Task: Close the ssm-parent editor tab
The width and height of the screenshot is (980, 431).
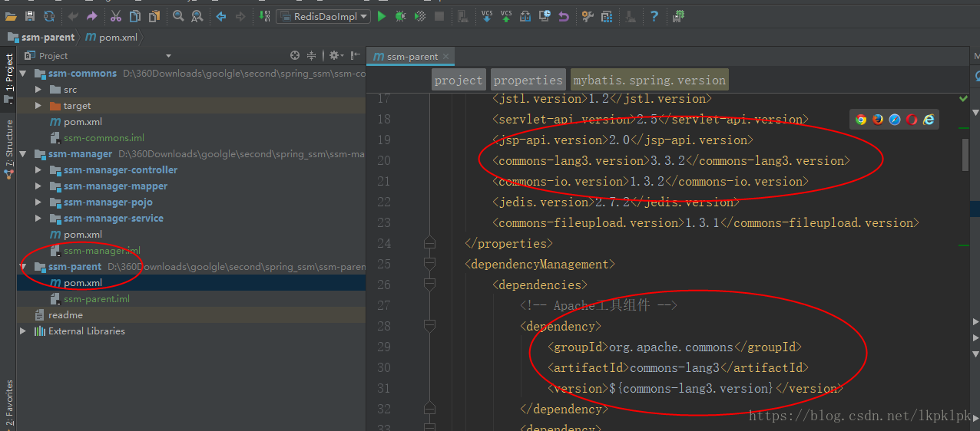Action: click(446, 57)
